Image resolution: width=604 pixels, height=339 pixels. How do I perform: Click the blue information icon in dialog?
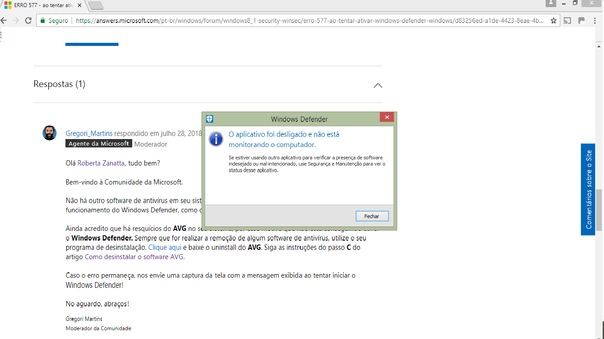[216, 139]
